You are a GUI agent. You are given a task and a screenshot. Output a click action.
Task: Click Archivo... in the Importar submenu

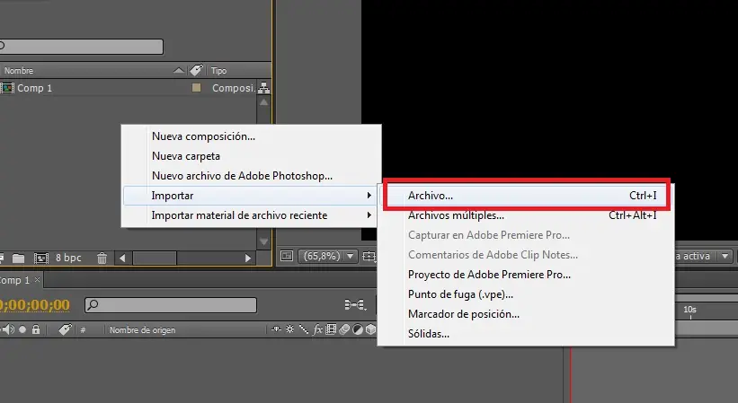tap(527, 196)
